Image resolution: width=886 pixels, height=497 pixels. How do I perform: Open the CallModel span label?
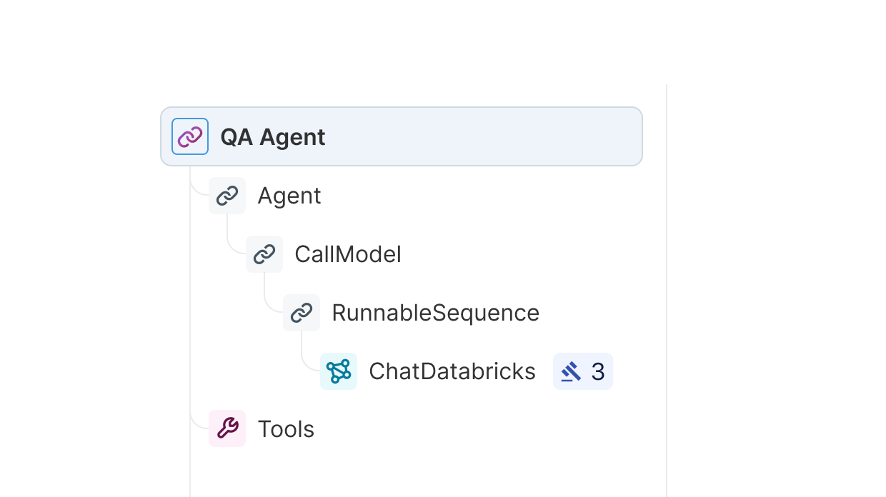point(348,254)
